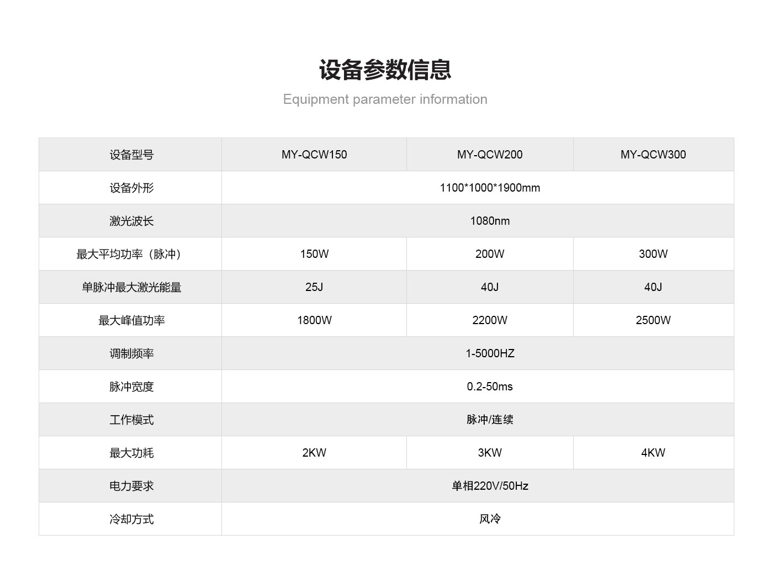Select the 风冷 cooling method value
This screenshot has height=561, width=773.
489,519
